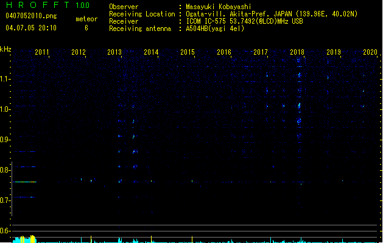Click the 'Receiving antenna' field label
383x243 pixels.
140,29
